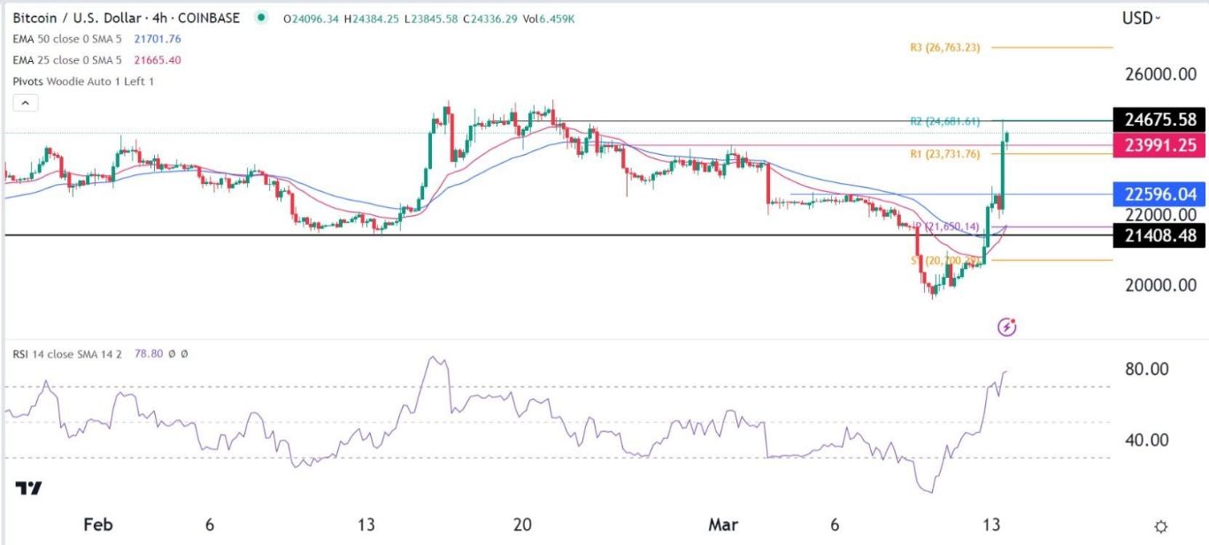
Task: Collapse the indicator legend with the chevron button
Action: [x=26, y=104]
